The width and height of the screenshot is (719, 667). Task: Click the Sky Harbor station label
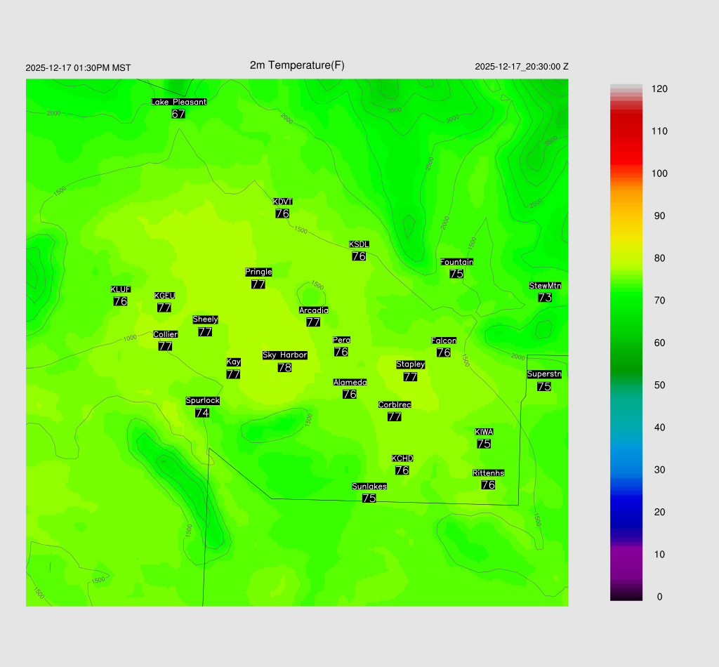click(x=284, y=355)
